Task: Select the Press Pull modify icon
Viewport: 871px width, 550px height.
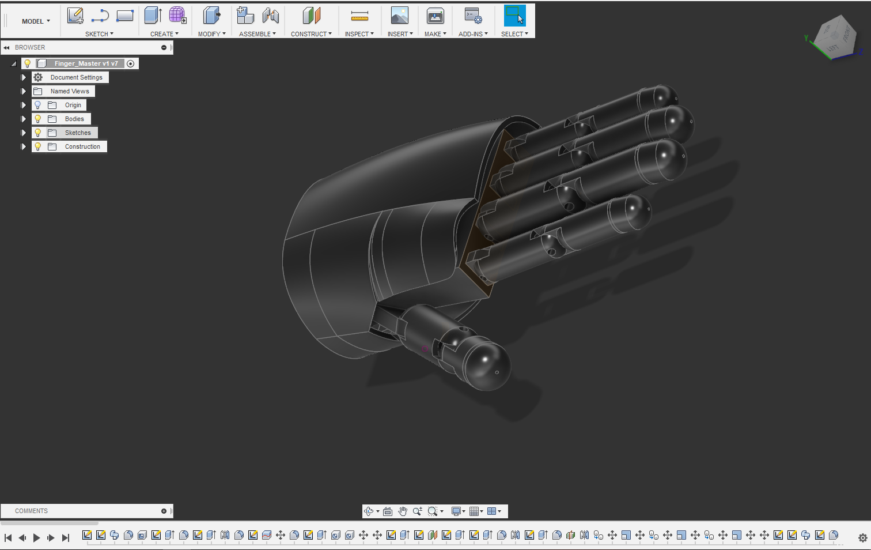Action: (211, 16)
